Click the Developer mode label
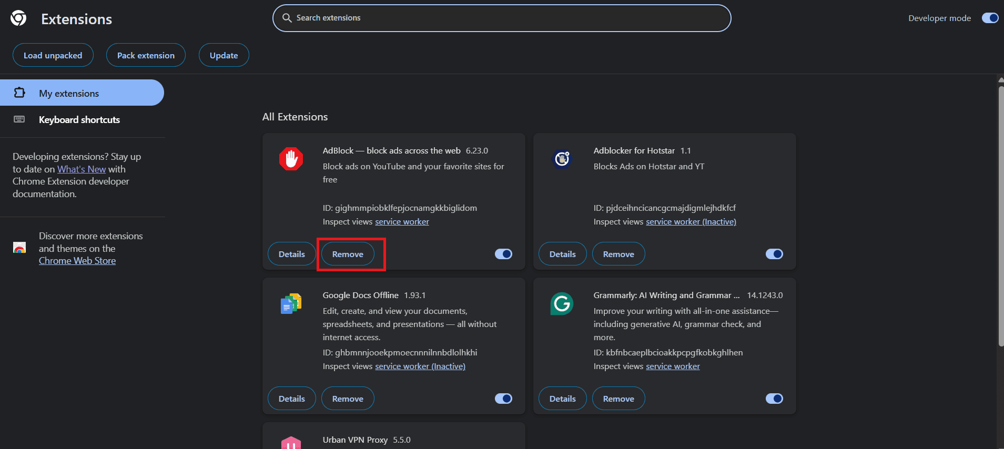 click(x=940, y=18)
